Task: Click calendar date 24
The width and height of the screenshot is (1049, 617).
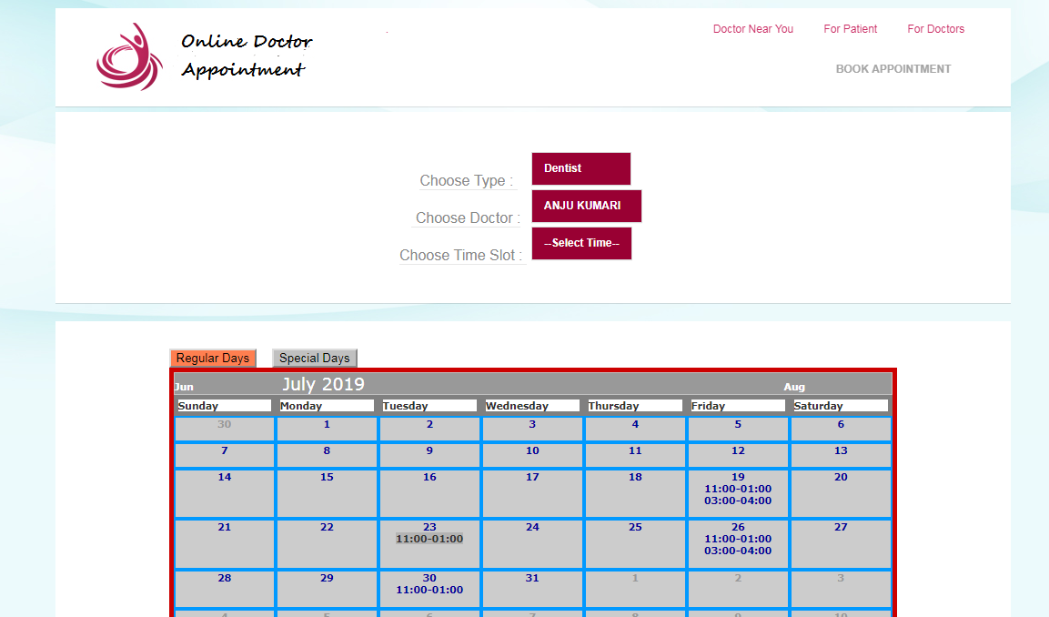Action: click(532, 527)
